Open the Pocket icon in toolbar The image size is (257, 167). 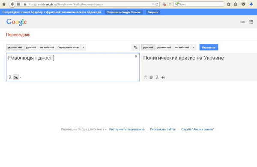click(x=243, y=4)
